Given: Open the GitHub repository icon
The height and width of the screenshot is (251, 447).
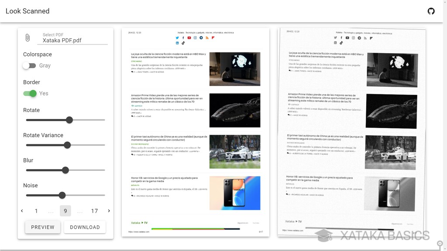Looking at the screenshot, I should 431,11.
